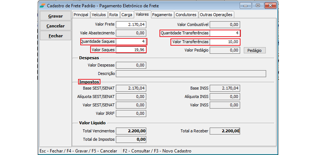Open the Veículos tab
Screen dimensions: 316x155
(x=99, y=15)
